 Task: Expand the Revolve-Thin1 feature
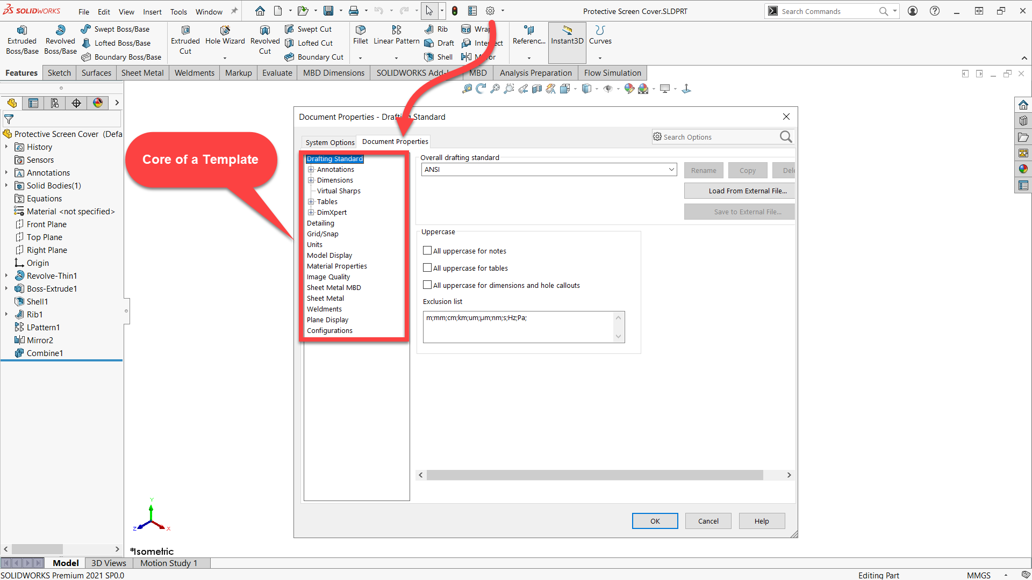tap(6, 275)
